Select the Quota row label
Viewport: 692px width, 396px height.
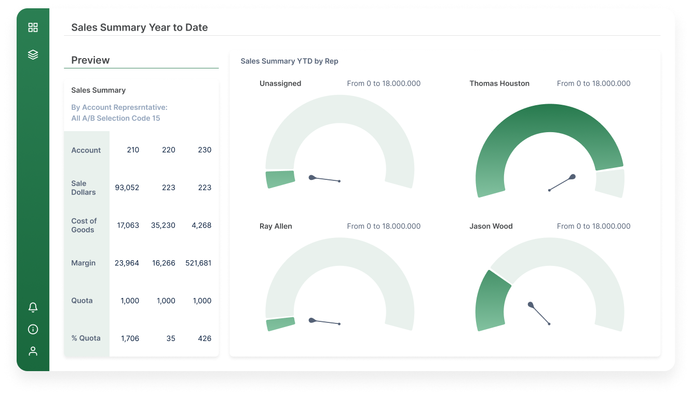click(82, 300)
